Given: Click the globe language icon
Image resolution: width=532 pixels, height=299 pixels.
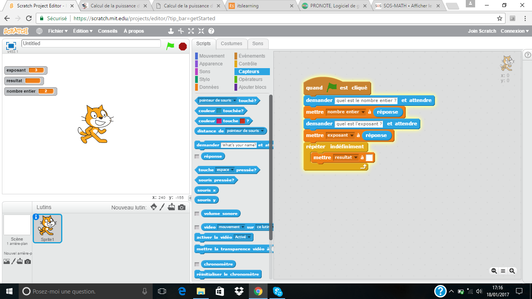Looking at the screenshot, I should [x=39, y=31].
